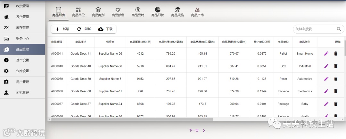
Task: Click the 商品管理 briefcase icon
Action: 6,49
